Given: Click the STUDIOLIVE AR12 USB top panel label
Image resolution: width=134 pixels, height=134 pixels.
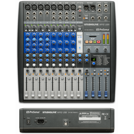Looking at the screenshot, I should (x=97, y=25).
